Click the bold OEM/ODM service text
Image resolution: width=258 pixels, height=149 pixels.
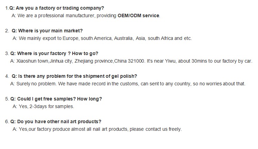pos(138,15)
